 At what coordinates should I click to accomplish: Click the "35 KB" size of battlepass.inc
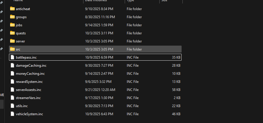[176, 57]
